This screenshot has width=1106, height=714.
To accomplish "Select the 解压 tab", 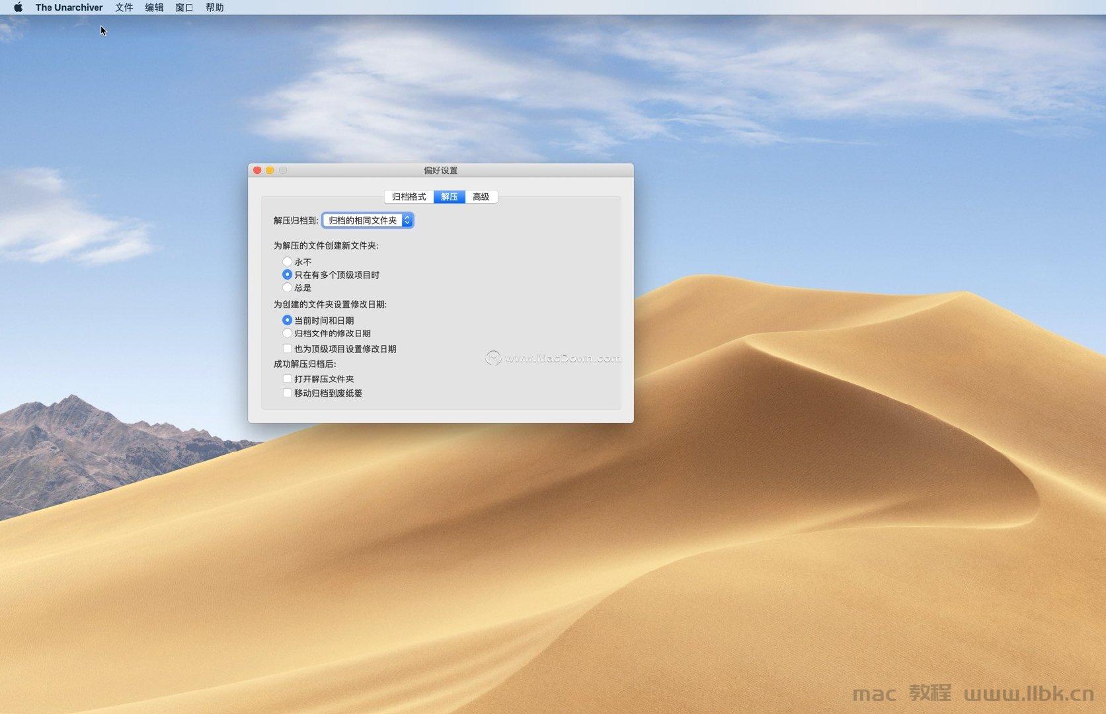I will coord(449,196).
